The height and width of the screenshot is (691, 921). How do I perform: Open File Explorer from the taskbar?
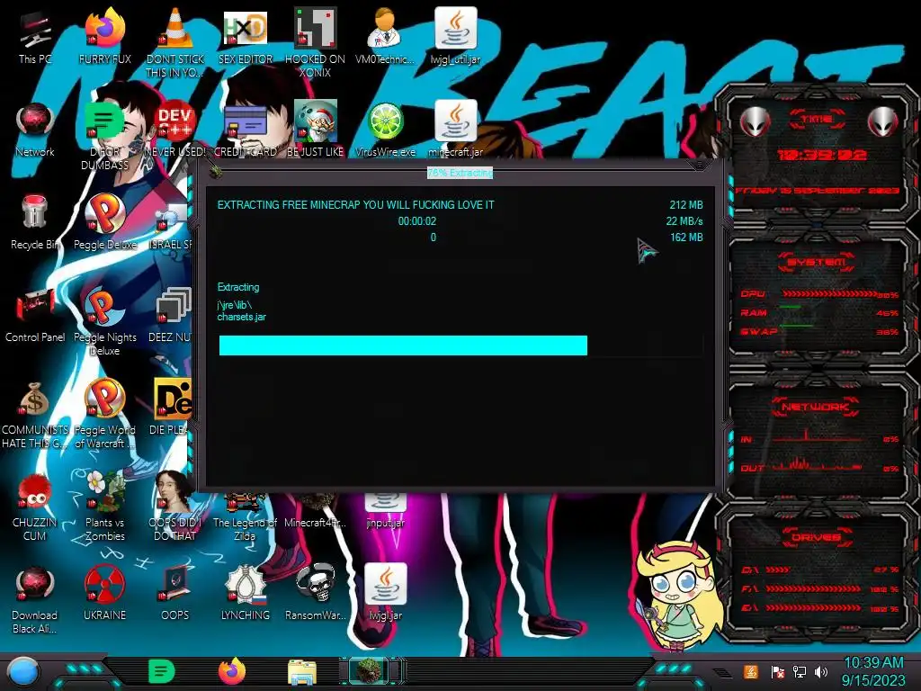pyautogui.click(x=302, y=671)
